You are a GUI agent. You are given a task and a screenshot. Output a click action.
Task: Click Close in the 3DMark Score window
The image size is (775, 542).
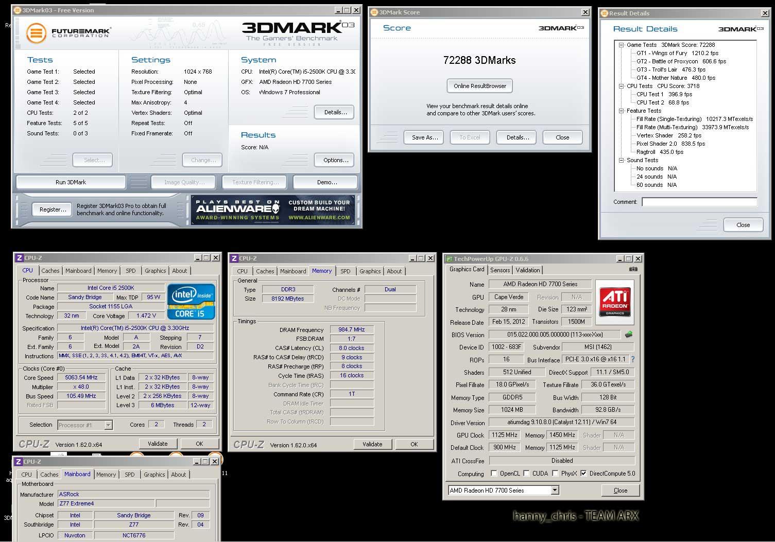click(562, 137)
